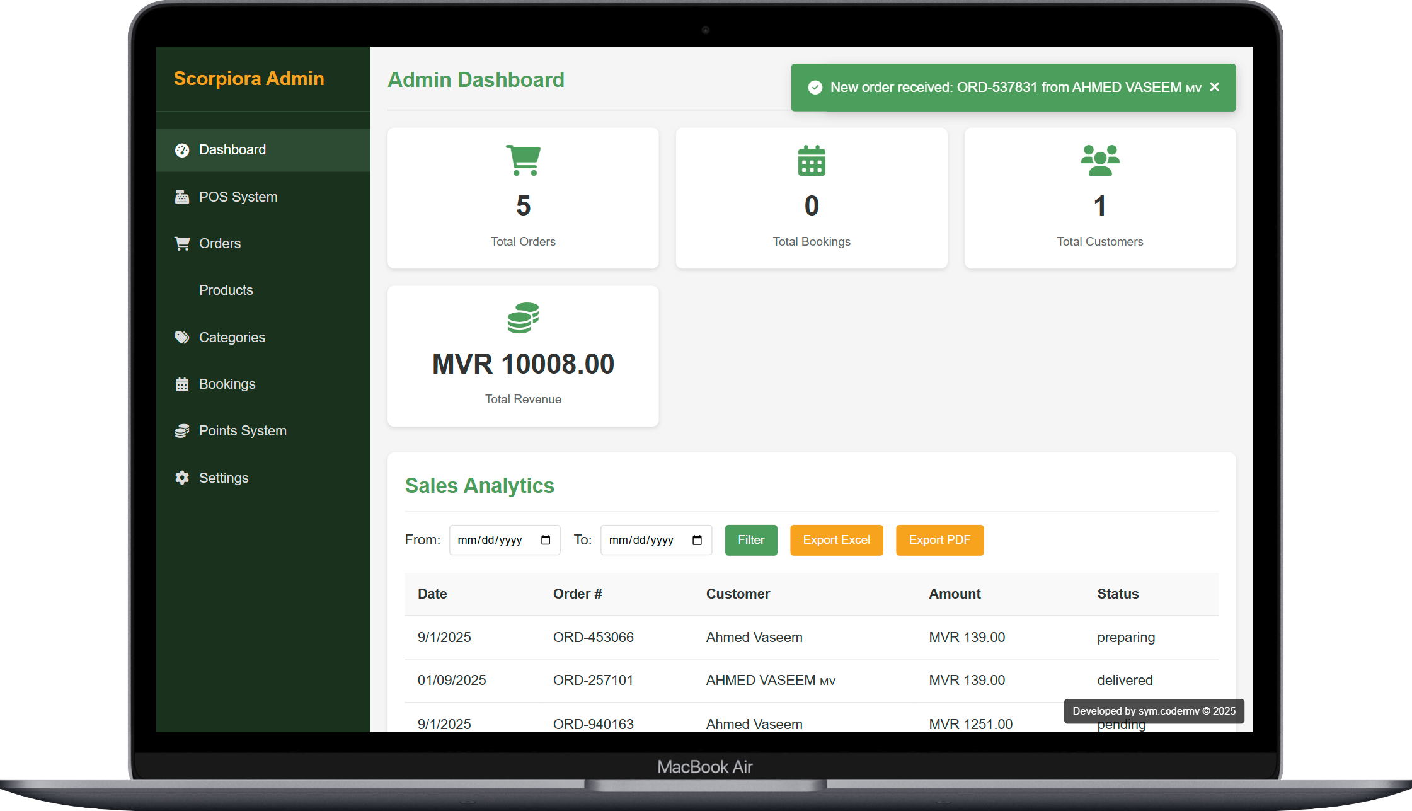Viewport: 1412px width, 811px height.
Task: Open the From date calendar picker
Action: pyautogui.click(x=546, y=540)
